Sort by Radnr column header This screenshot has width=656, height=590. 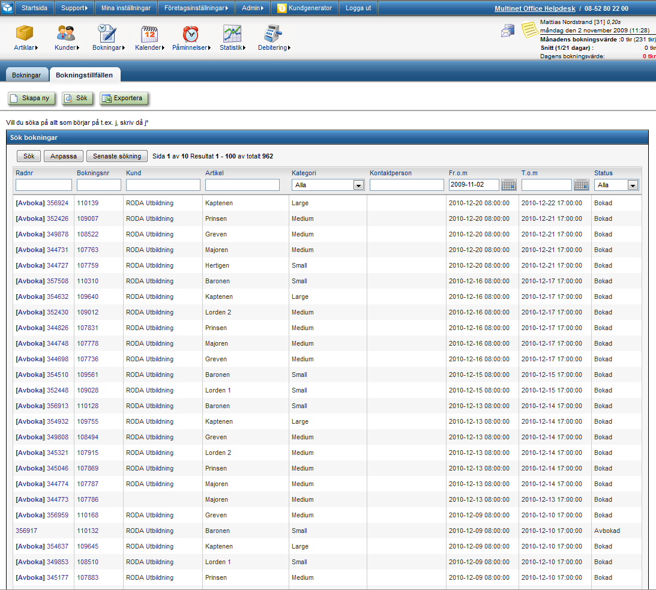(x=24, y=173)
